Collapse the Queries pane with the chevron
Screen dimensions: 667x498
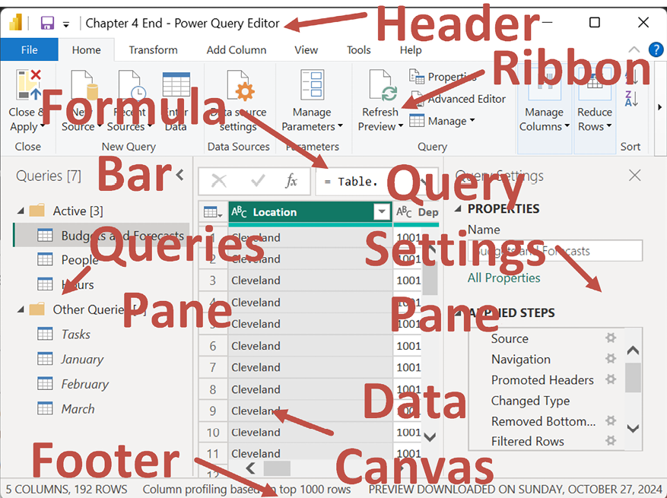pyautogui.click(x=180, y=175)
